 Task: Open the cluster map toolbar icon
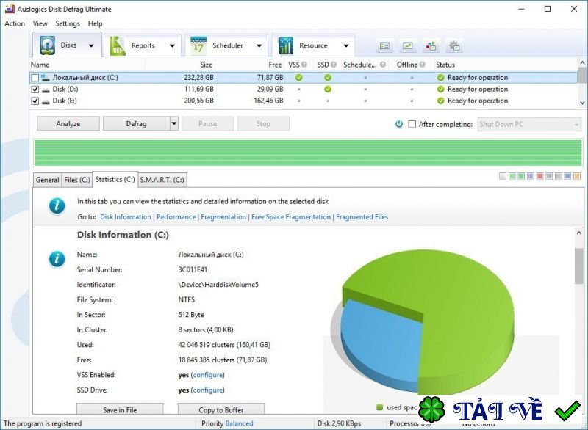[x=430, y=45]
